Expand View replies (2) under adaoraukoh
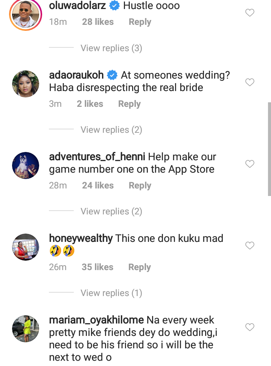This screenshot has height=366, width=271. tap(111, 130)
